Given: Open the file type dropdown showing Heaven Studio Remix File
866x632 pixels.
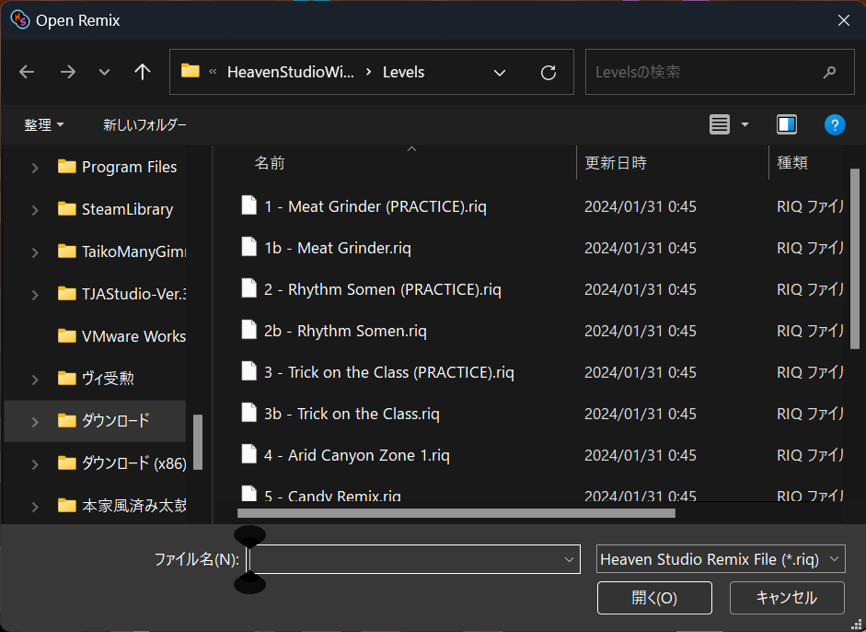Looking at the screenshot, I should coord(720,558).
